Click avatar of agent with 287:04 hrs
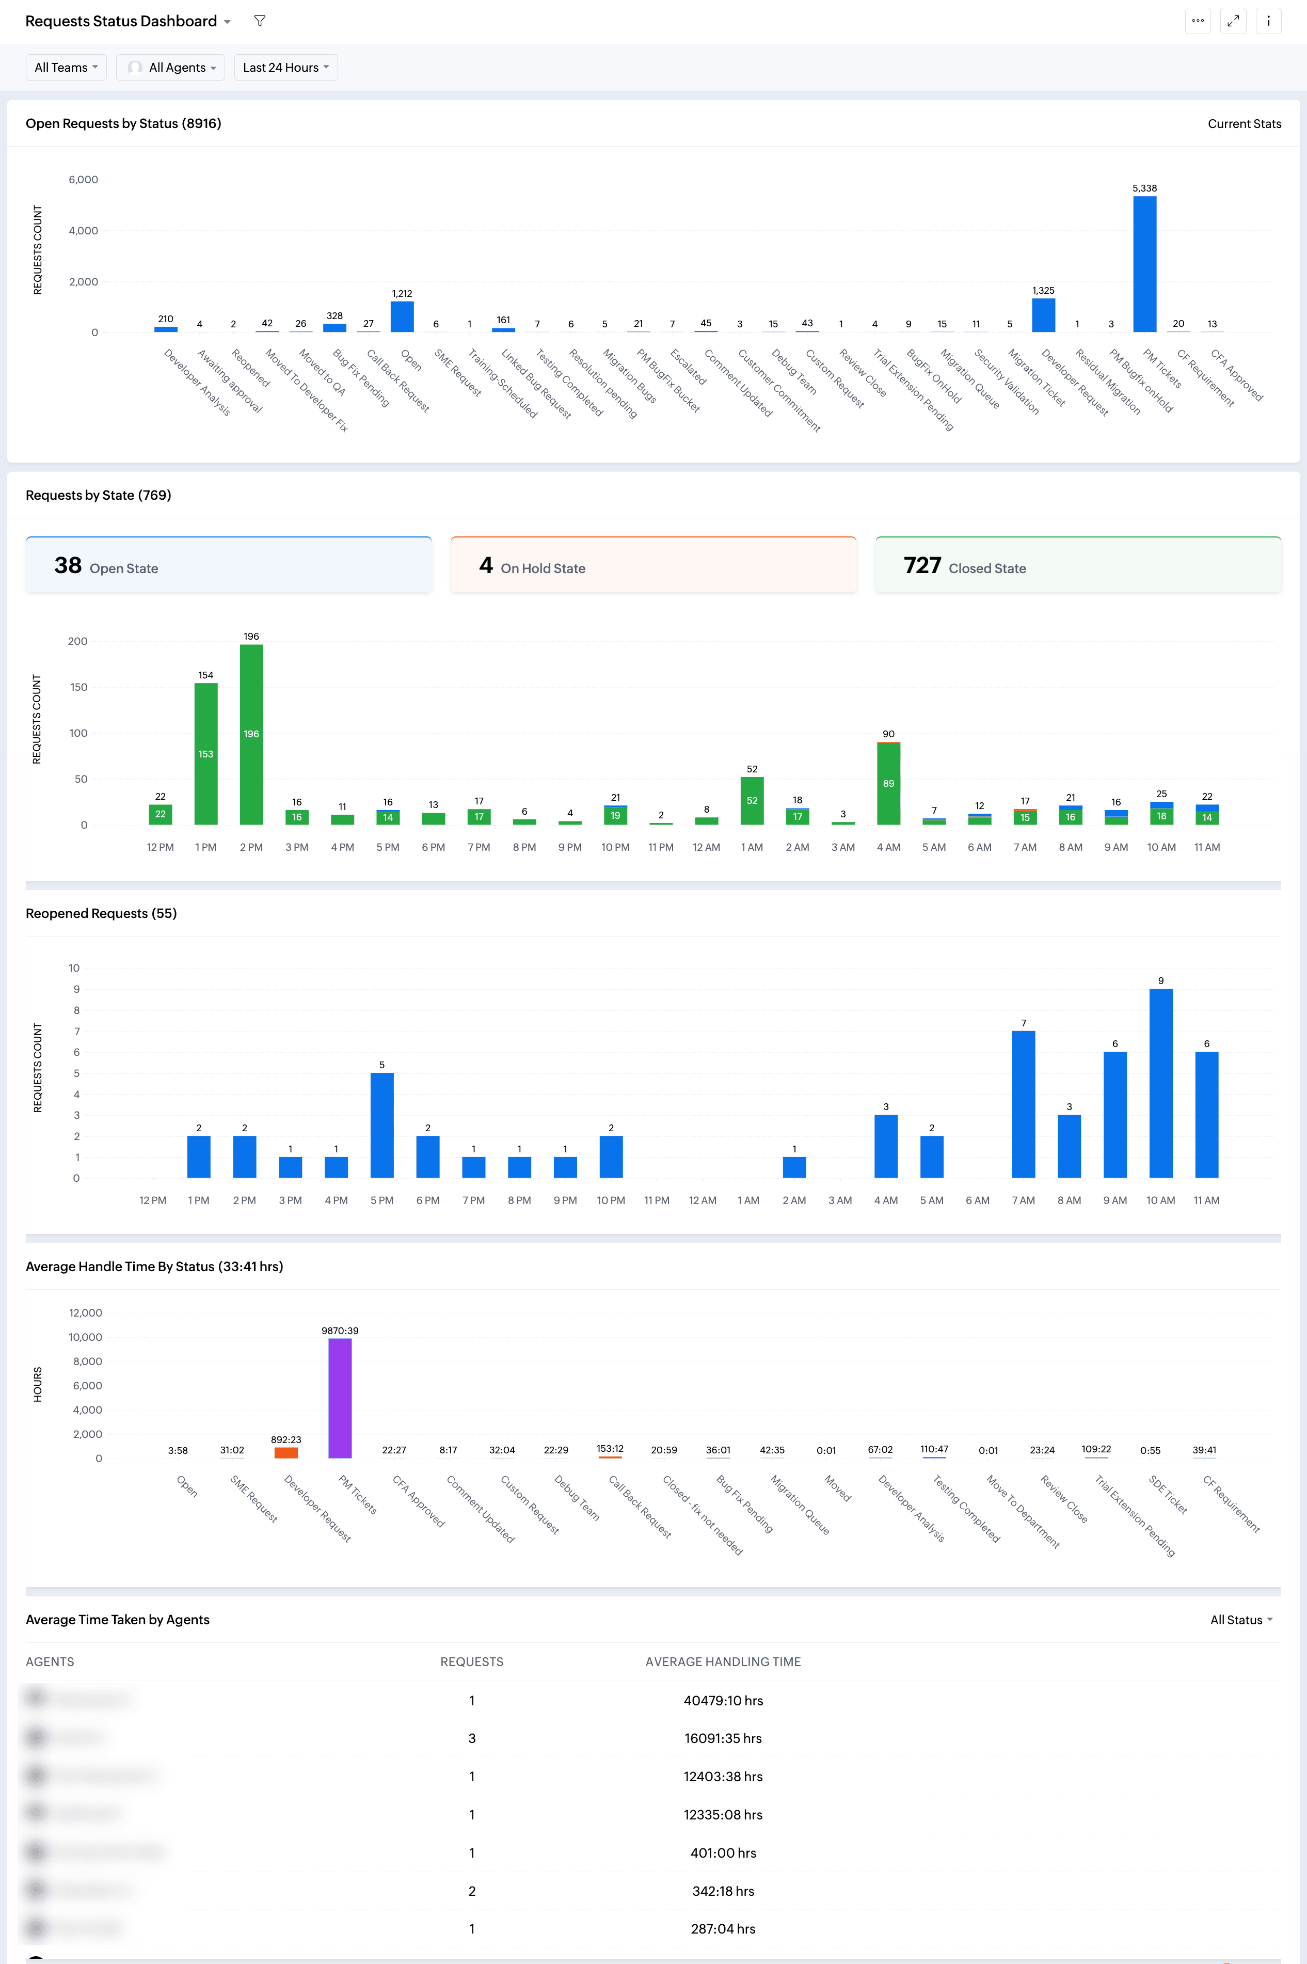 [35, 1927]
